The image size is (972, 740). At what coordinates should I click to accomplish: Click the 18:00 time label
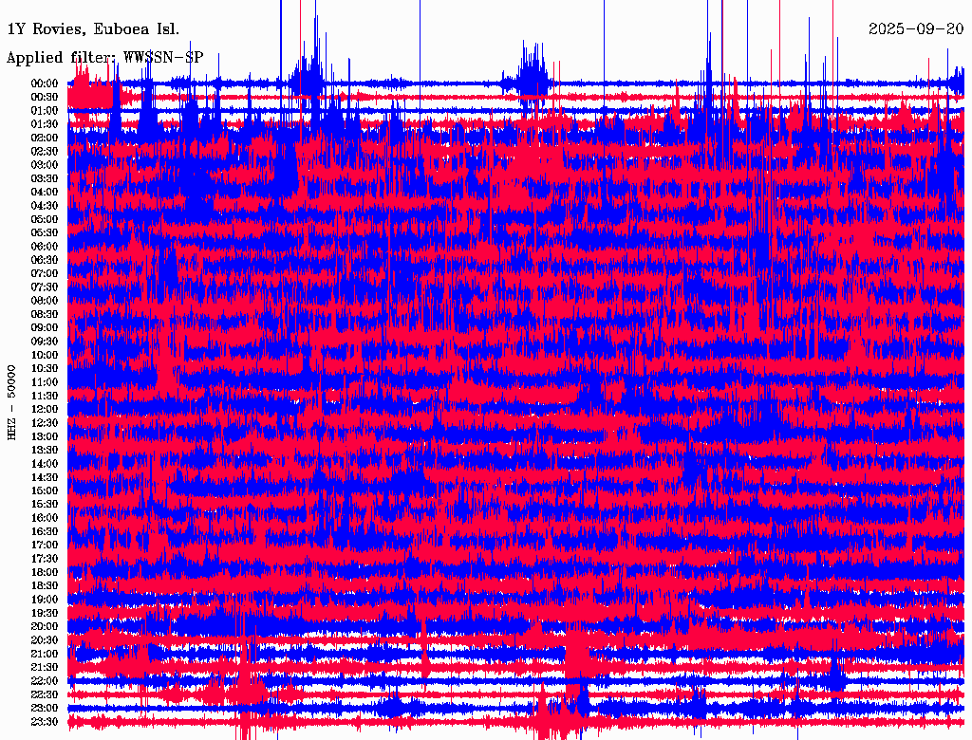coord(45,572)
